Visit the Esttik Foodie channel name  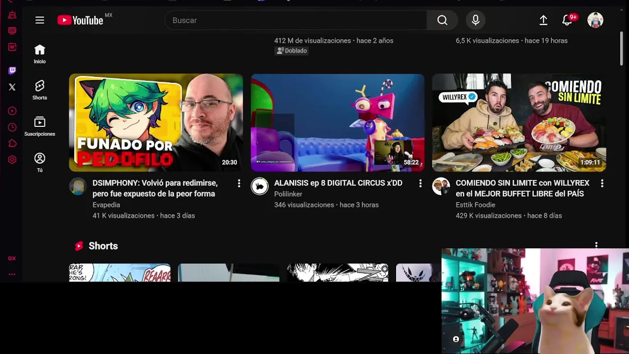coord(475,205)
